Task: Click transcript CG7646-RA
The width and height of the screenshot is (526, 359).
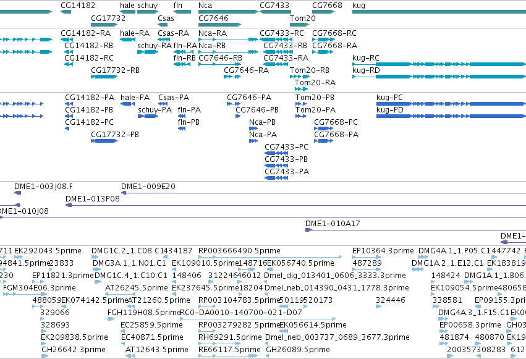Action: click(246, 70)
